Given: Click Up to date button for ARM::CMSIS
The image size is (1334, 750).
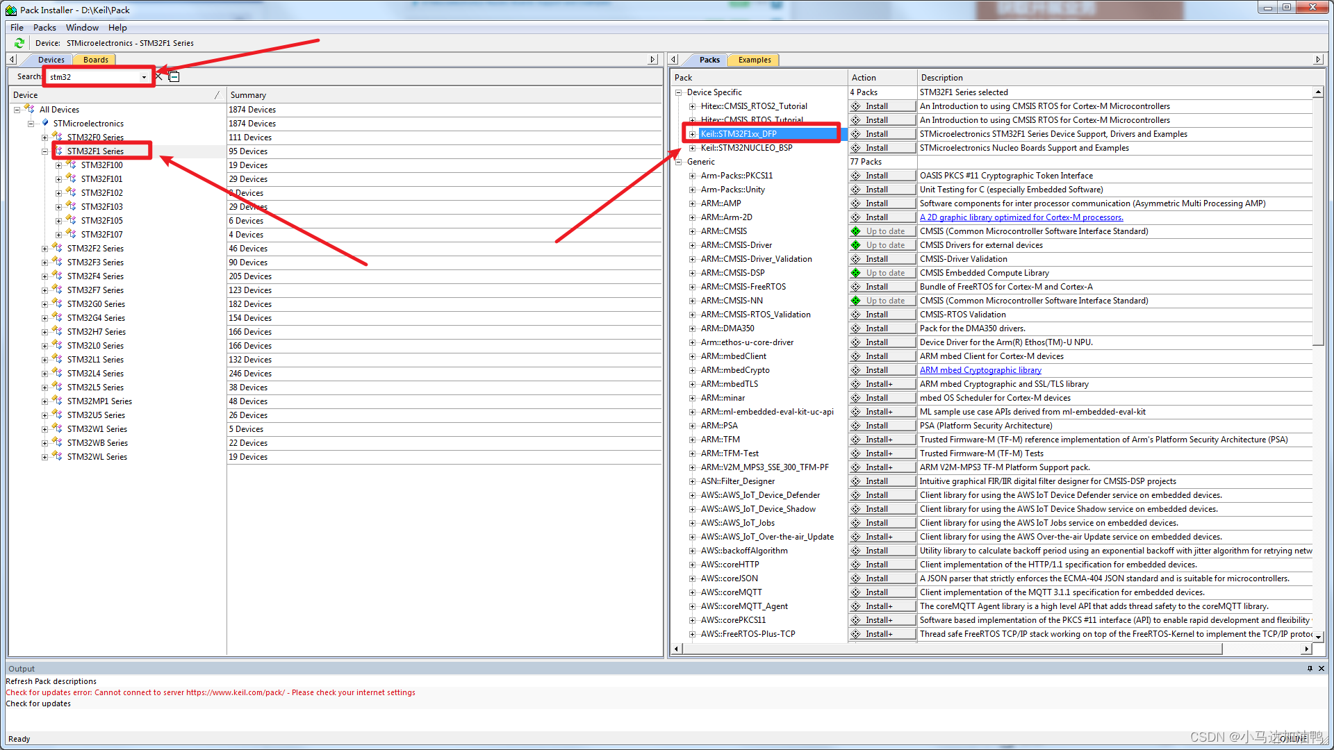Looking at the screenshot, I should pos(882,231).
